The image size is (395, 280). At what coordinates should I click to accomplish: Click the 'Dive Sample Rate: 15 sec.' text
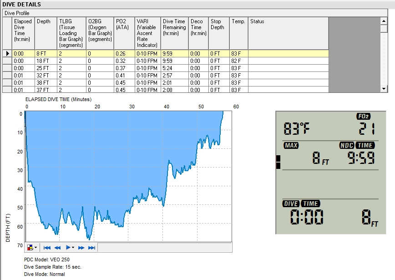53,267
